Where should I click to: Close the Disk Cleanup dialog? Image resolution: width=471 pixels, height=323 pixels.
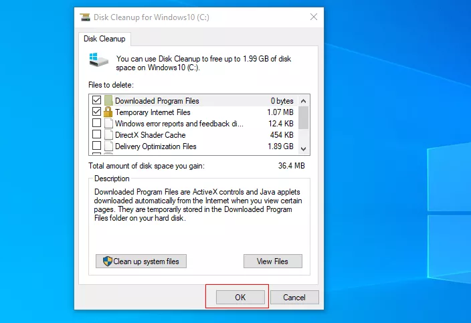[314, 17]
